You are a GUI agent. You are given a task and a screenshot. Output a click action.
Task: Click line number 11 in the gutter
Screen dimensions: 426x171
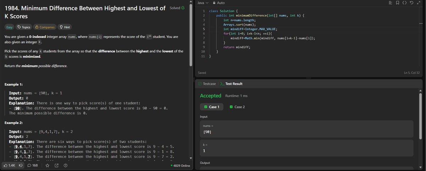tap(203, 56)
